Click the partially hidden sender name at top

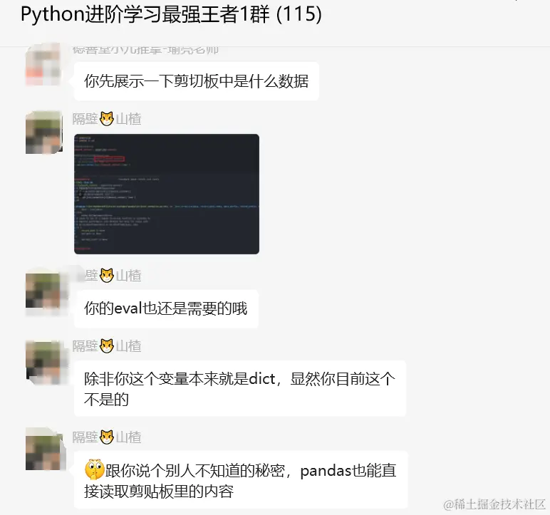pos(145,50)
